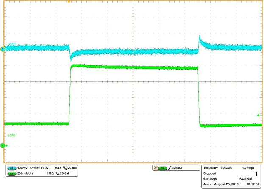The image size is (264, 189).
Task: Click the channel 4 ground reference marker
Action: click(3, 146)
